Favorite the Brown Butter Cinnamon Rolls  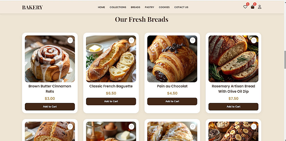click(70, 40)
